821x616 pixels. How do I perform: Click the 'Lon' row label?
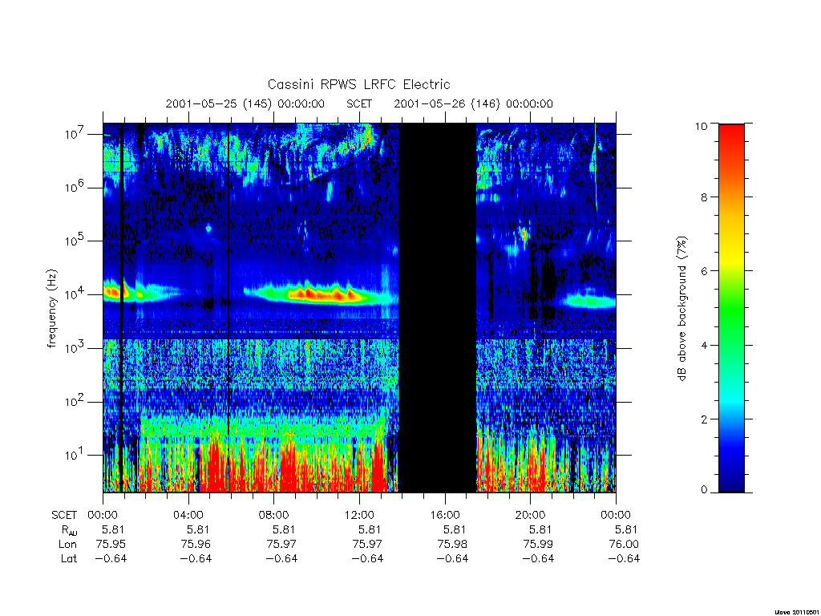click(67, 545)
